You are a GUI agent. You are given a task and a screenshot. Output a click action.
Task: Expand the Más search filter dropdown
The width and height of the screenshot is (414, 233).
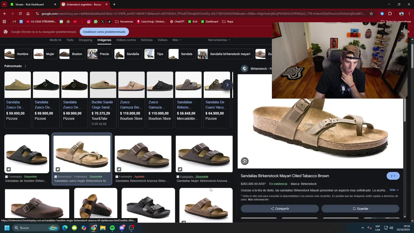(177, 40)
